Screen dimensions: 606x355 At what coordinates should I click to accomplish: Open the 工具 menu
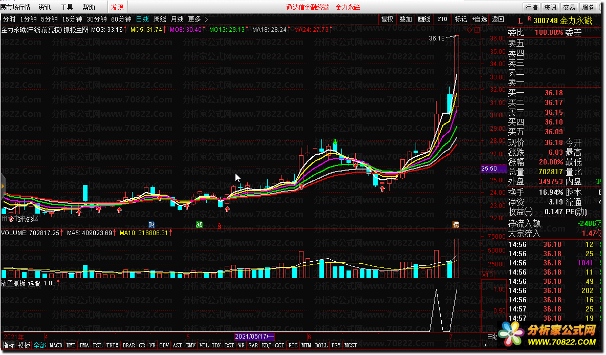(x=67, y=7)
